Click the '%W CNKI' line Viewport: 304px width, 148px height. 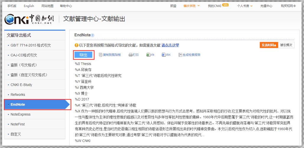(83, 141)
